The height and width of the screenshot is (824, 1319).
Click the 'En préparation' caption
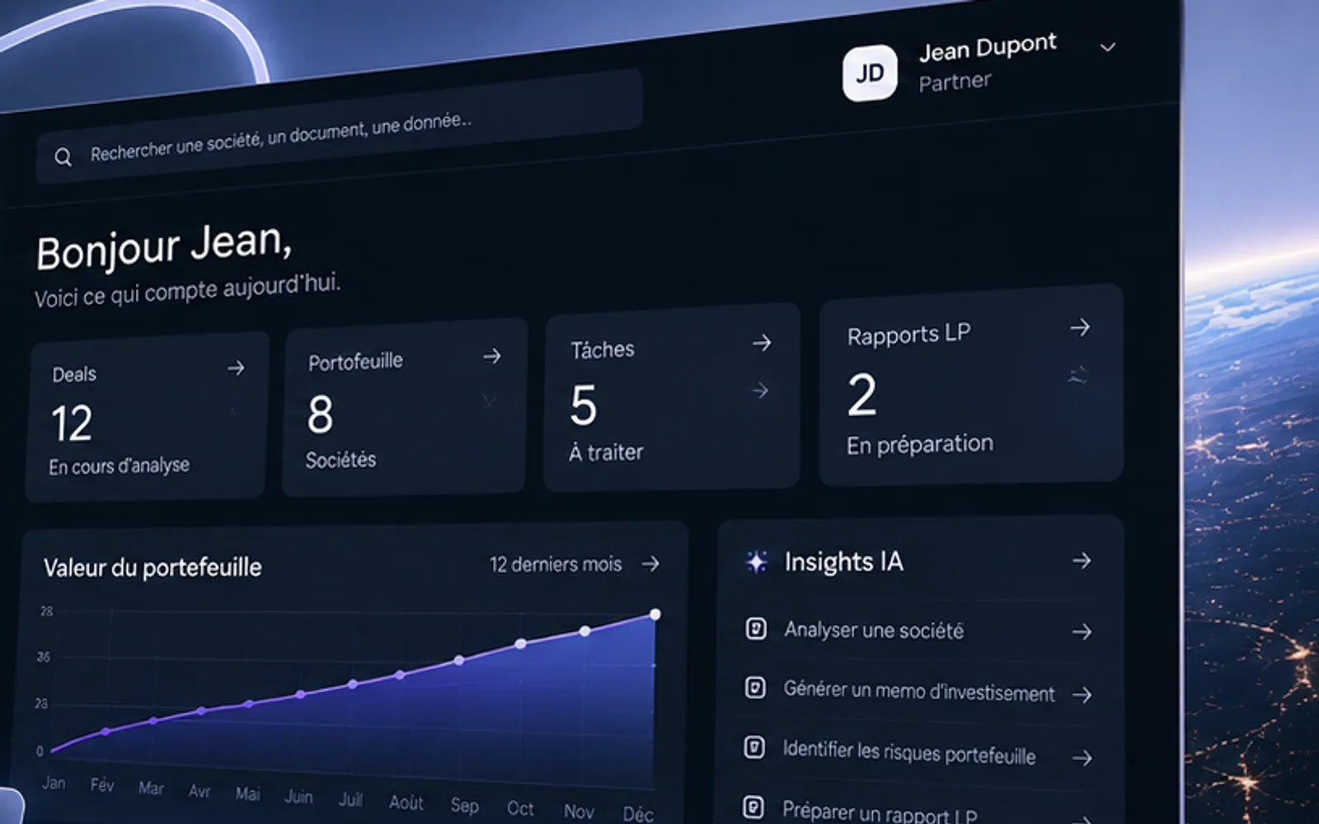pos(919,445)
